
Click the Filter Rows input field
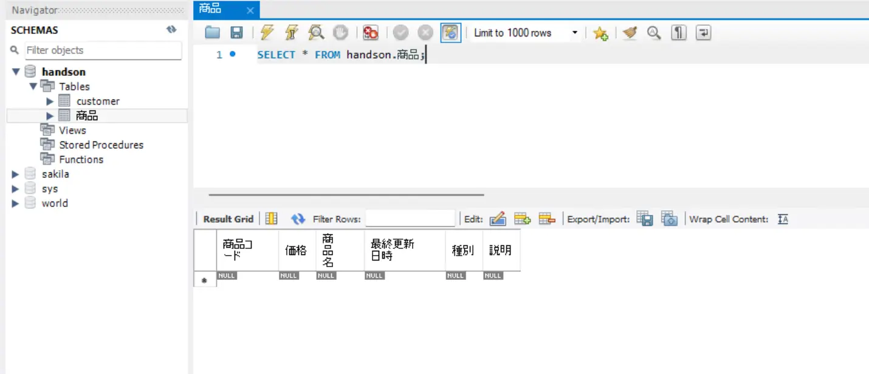click(x=410, y=219)
